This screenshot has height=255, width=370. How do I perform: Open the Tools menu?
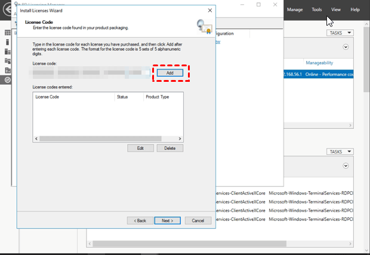[x=317, y=10]
